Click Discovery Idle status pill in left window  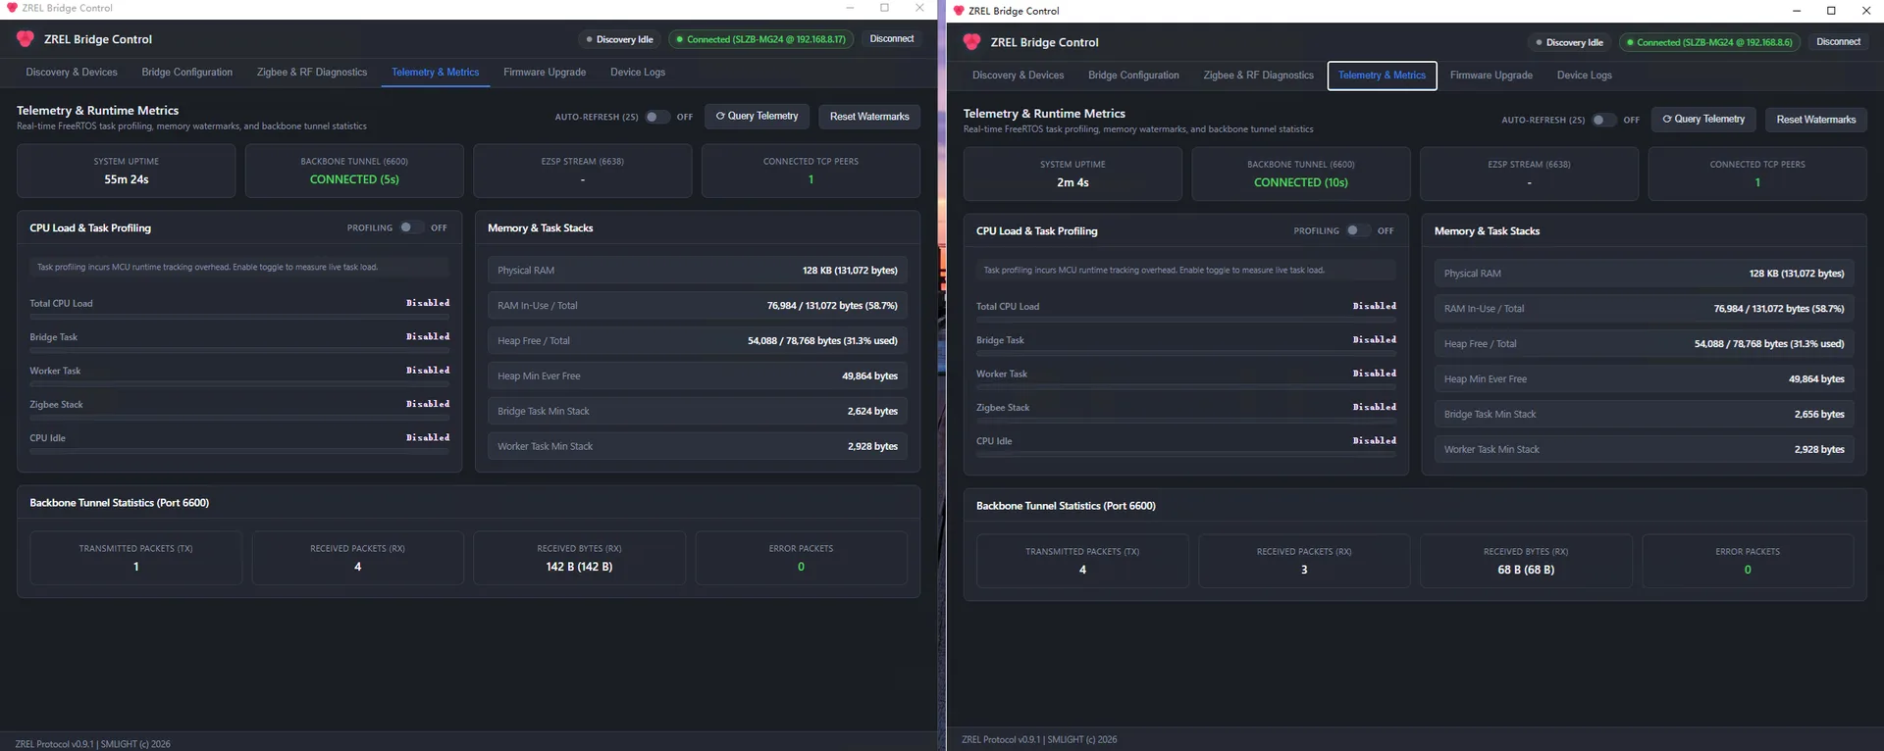[x=619, y=39]
